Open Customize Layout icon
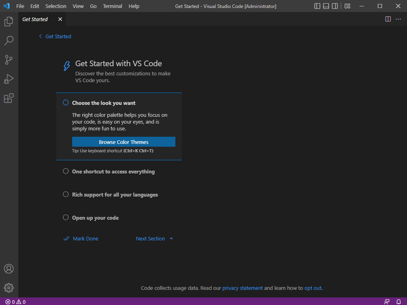Image resolution: width=407 pixels, height=305 pixels. (x=347, y=6)
